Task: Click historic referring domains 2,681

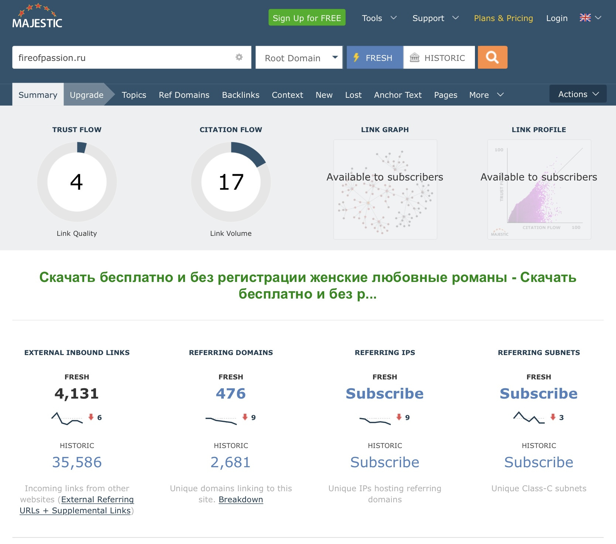Action: [231, 462]
